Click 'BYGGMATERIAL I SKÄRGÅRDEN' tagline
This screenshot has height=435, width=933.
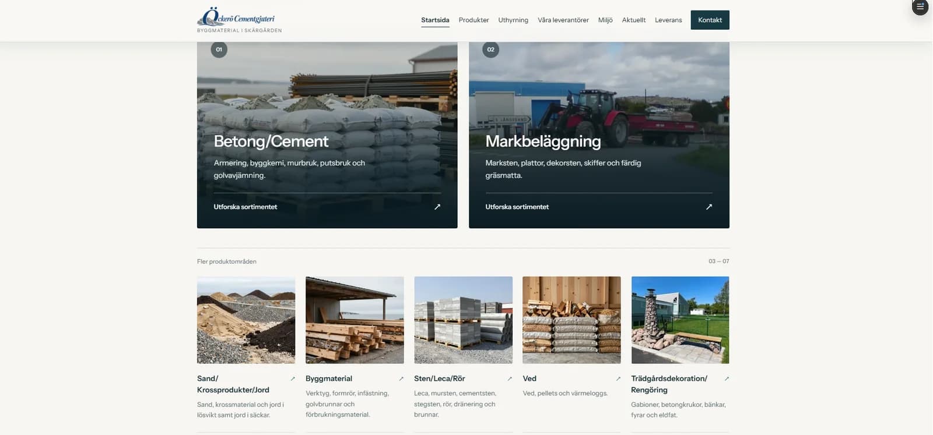pyautogui.click(x=239, y=30)
